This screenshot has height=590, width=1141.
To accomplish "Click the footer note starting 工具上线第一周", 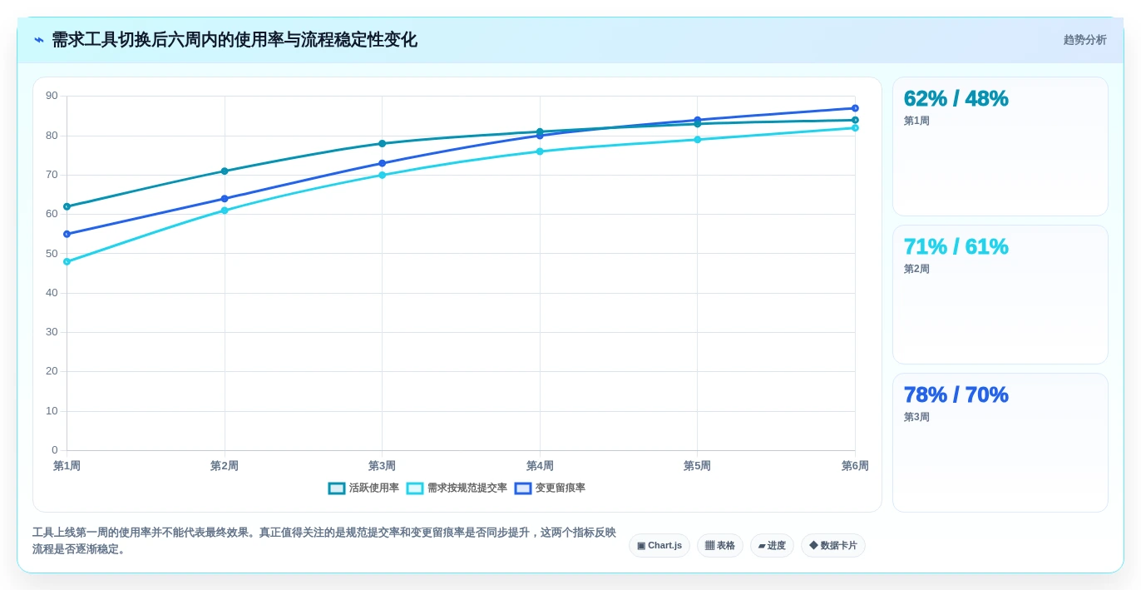I will coord(324,541).
